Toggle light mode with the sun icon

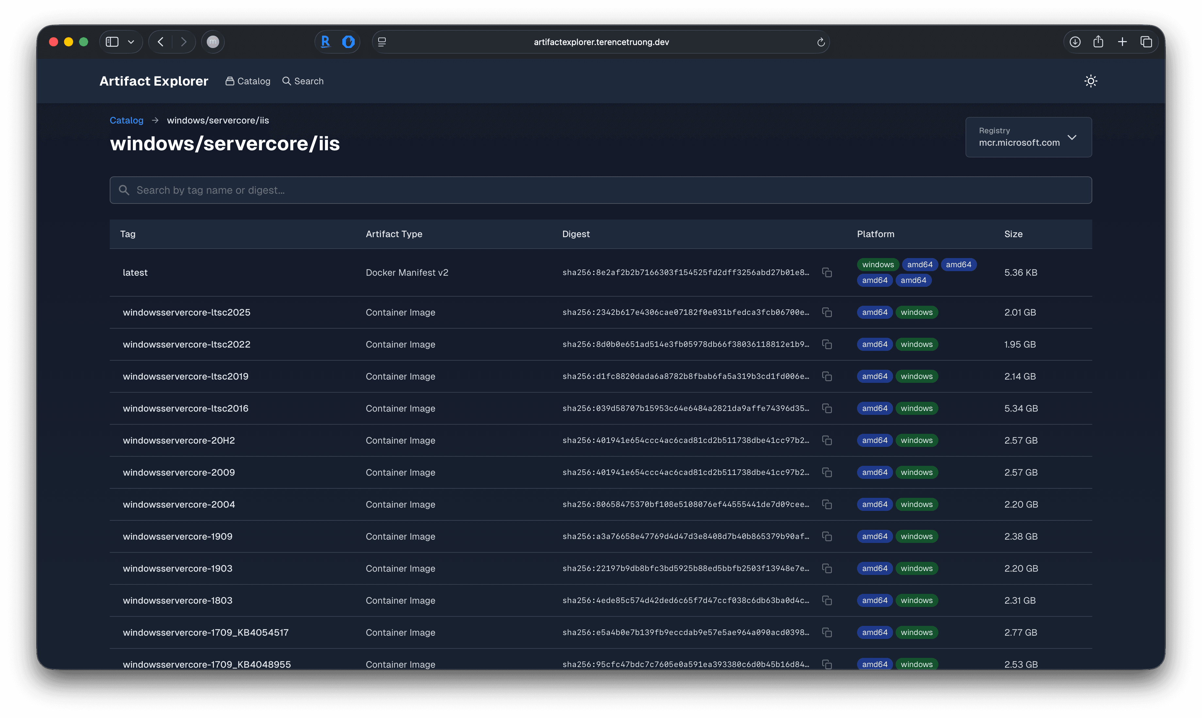(1090, 81)
